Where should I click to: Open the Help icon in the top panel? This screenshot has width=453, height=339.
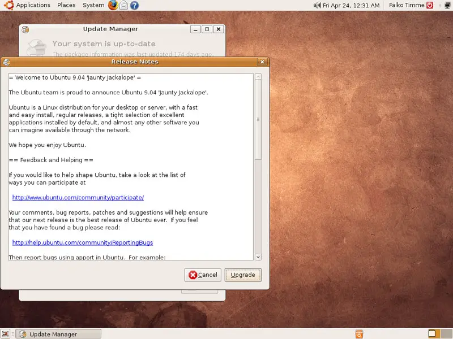click(x=134, y=5)
